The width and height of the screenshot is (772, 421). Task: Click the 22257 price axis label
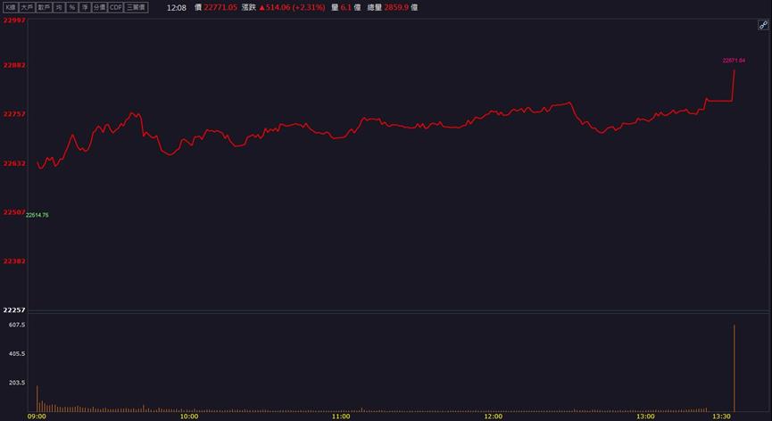pyautogui.click(x=14, y=310)
